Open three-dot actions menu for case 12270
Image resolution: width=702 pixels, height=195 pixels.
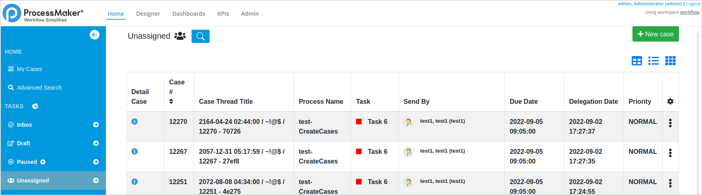670,123
